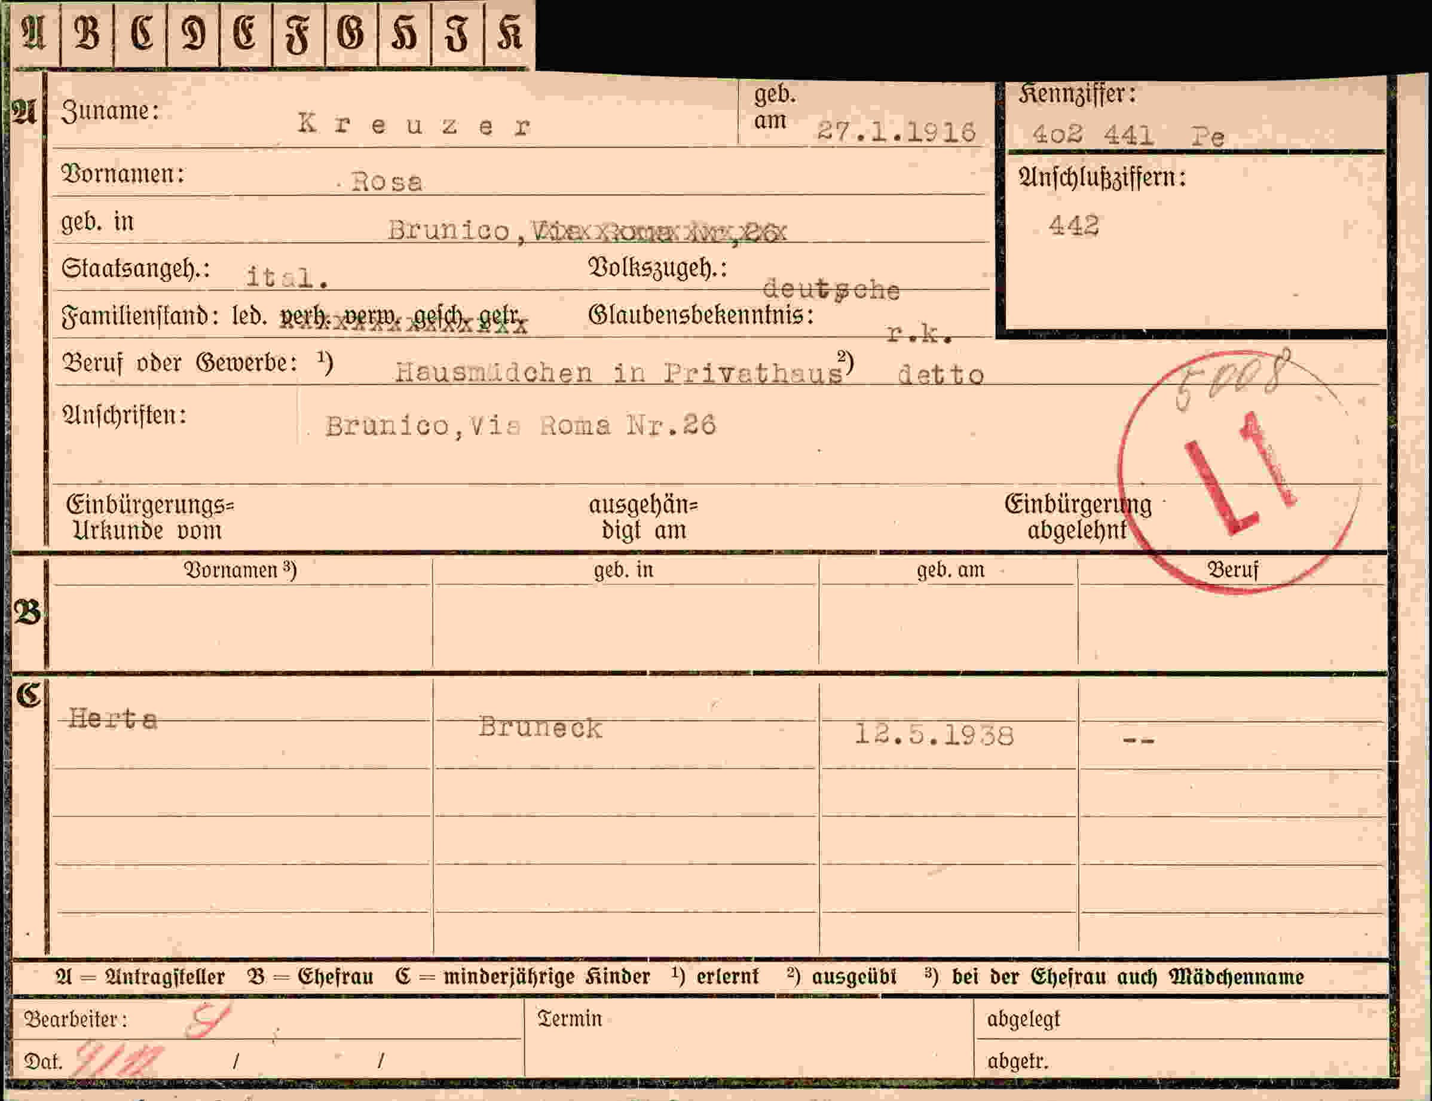Click the 'Anschriften:' label

coord(124,415)
